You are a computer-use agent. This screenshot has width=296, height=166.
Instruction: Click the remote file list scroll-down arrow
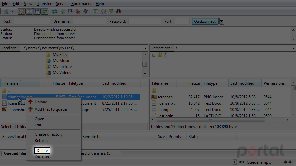pos(293,114)
